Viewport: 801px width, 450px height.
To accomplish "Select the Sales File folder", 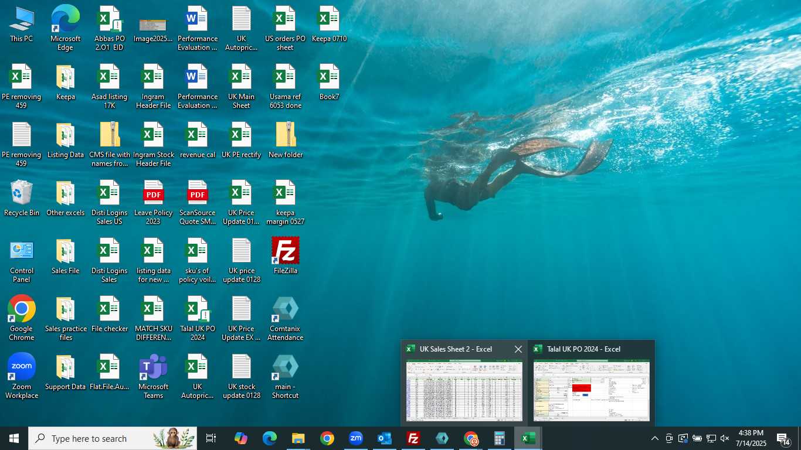I will 65,257.
